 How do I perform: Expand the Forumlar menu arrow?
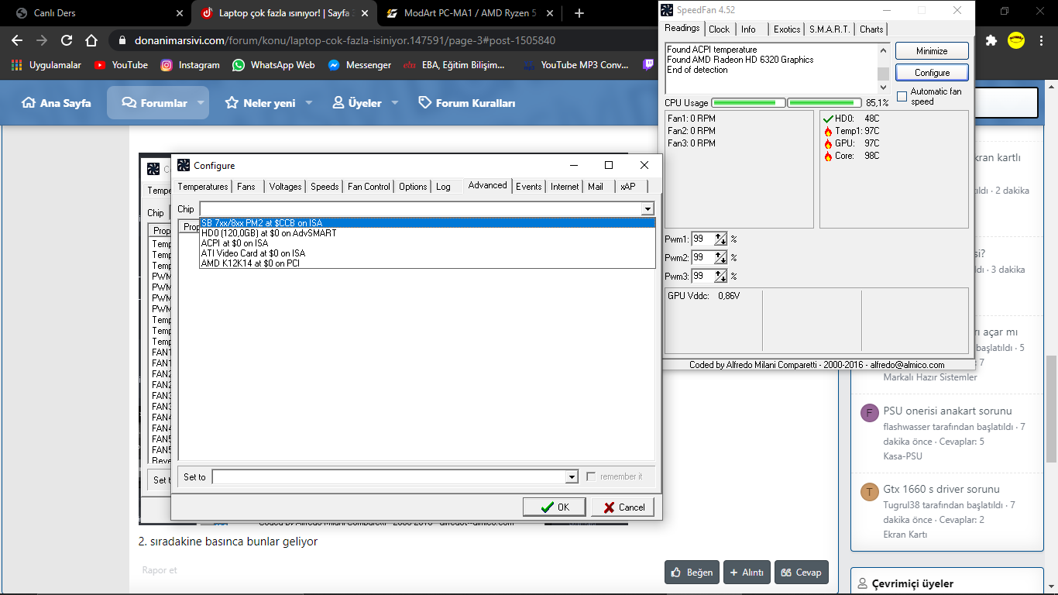tap(200, 103)
